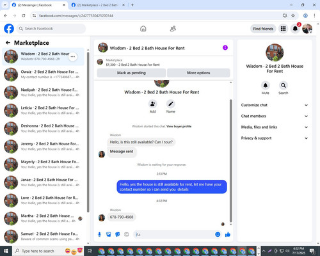Open Task View on the taskbar
Screen dimensions: 320x256
click(90, 251)
